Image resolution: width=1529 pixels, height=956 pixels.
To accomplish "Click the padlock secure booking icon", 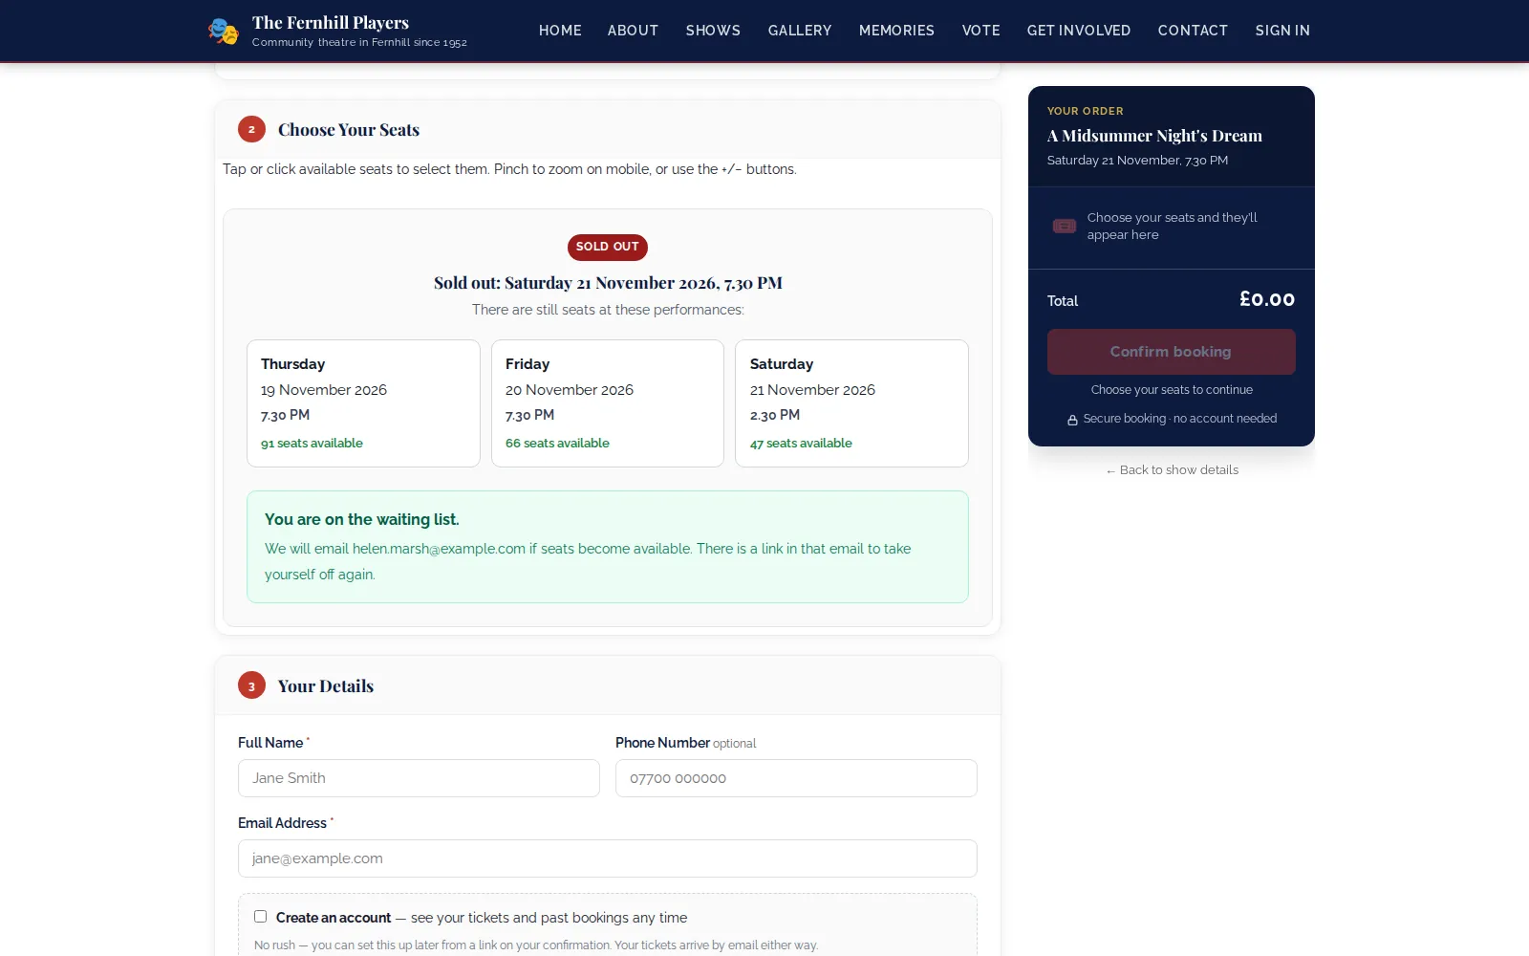I will point(1072,420).
